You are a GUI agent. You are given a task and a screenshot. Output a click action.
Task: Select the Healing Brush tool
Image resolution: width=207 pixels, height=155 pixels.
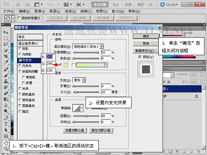point(6,69)
